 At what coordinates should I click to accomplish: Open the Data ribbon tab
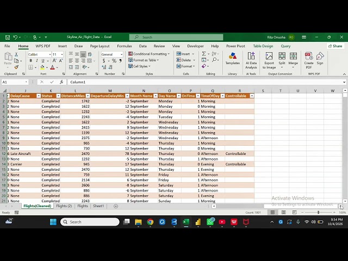click(x=142, y=46)
